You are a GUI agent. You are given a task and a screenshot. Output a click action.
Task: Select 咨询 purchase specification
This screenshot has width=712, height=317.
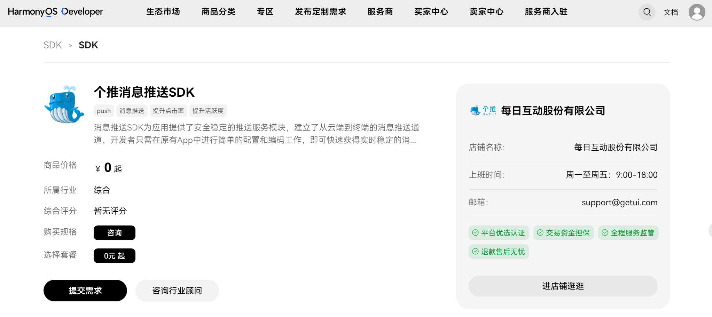pyautogui.click(x=114, y=233)
